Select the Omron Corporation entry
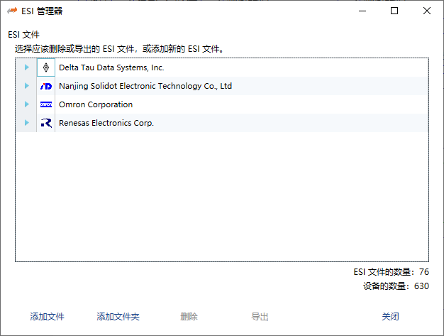The image size is (444, 336). [96, 104]
